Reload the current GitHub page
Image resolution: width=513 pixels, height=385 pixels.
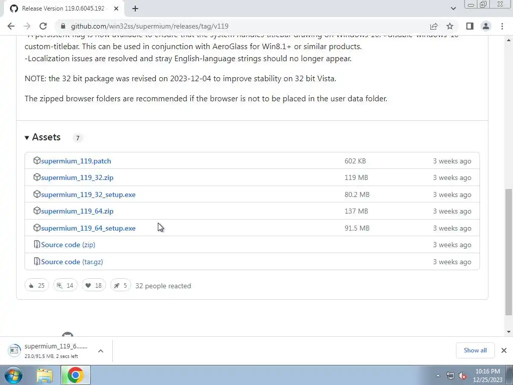click(x=43, y=26)
